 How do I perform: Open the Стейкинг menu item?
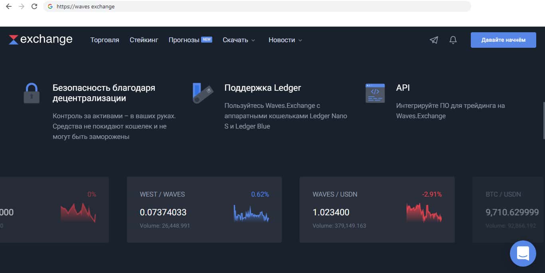click(x=144, y=40)
